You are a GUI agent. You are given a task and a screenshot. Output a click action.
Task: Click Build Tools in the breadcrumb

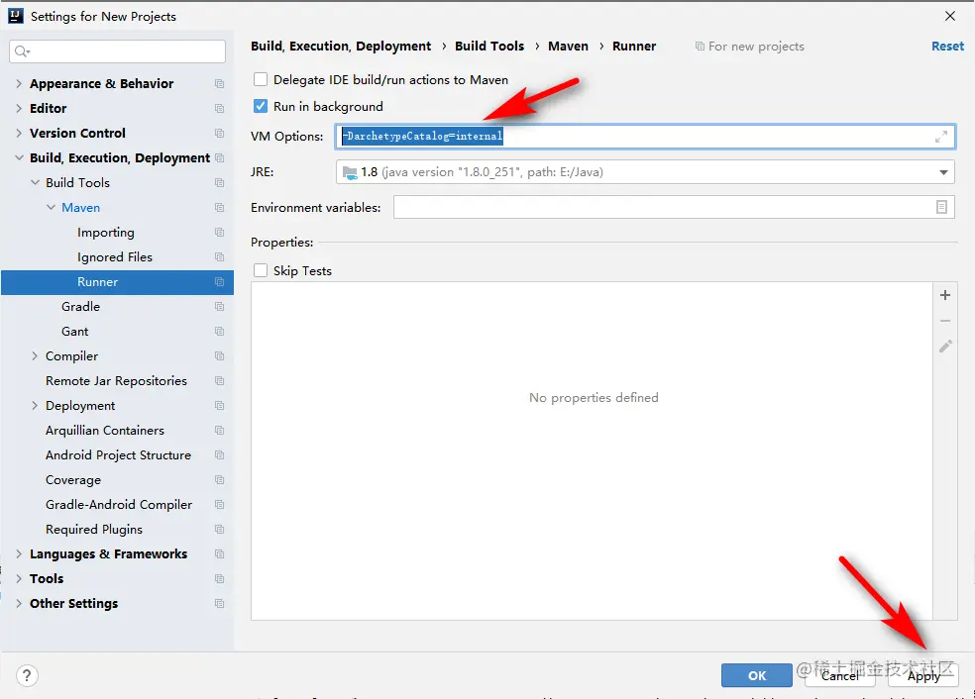pos(489,46)
